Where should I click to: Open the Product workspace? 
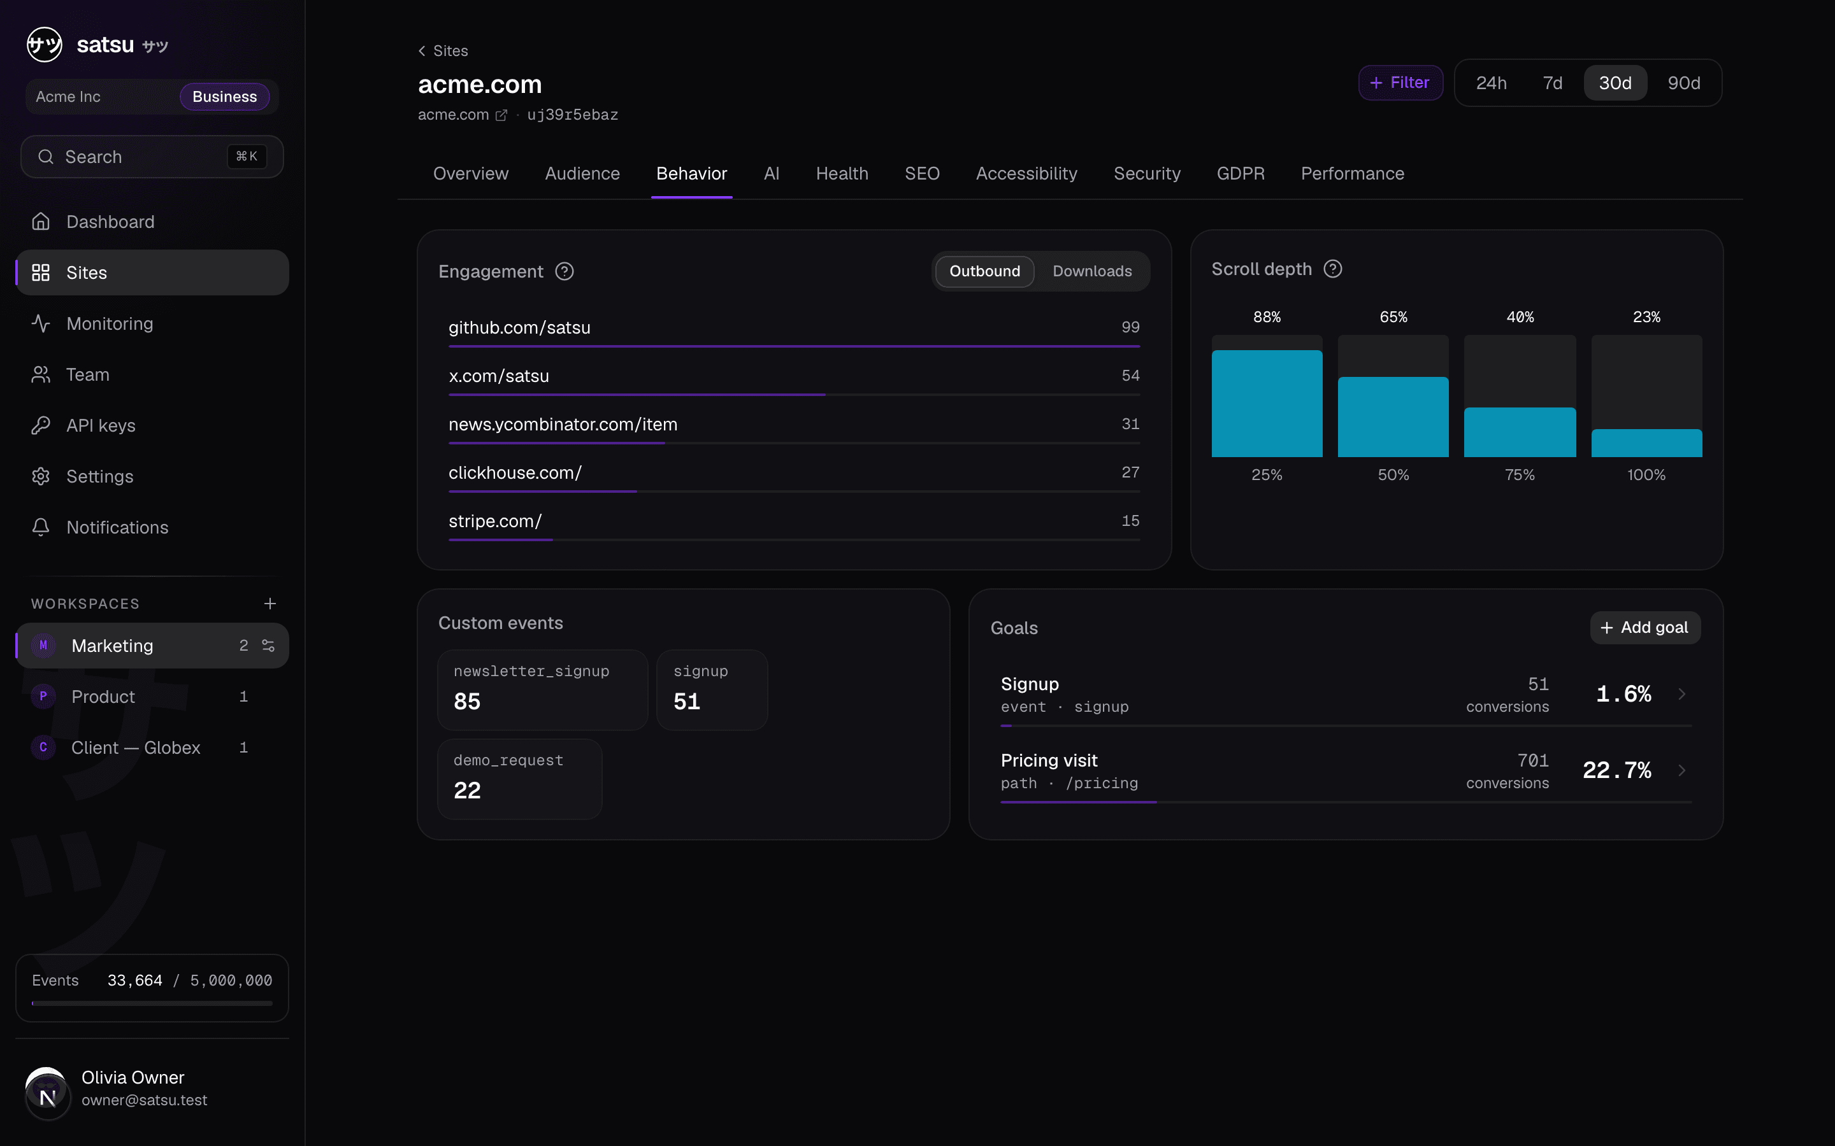(152, 696)
